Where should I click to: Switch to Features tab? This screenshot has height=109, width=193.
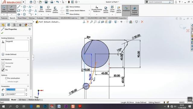(4, 18)
